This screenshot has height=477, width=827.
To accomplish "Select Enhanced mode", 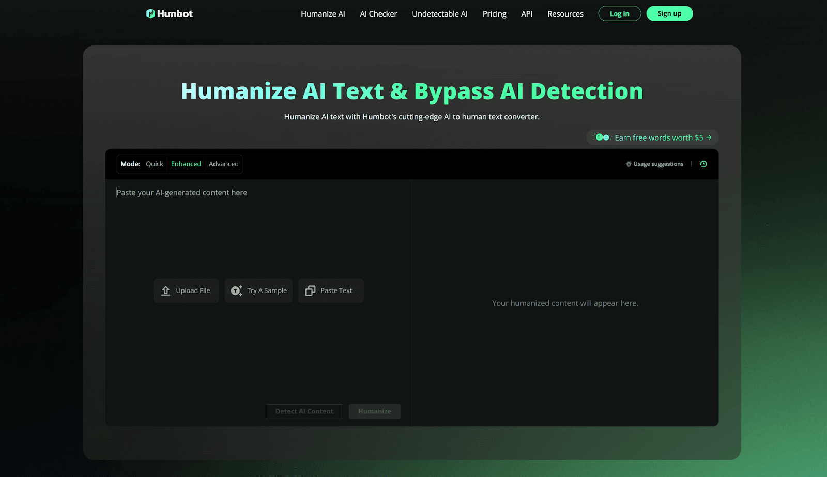I will pyautogui.click(x=186, y=164).
